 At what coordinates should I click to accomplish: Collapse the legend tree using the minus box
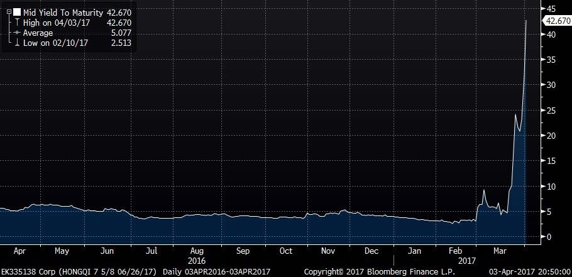9,13
